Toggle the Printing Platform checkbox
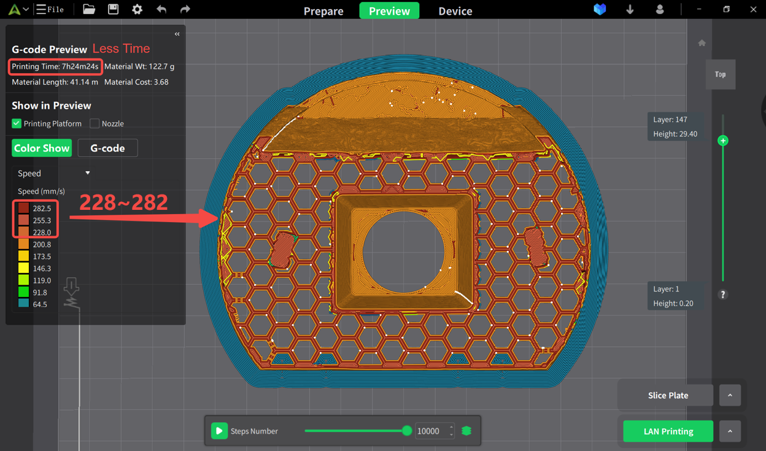Viewport: 766px width, 451px height. (17, 123)
